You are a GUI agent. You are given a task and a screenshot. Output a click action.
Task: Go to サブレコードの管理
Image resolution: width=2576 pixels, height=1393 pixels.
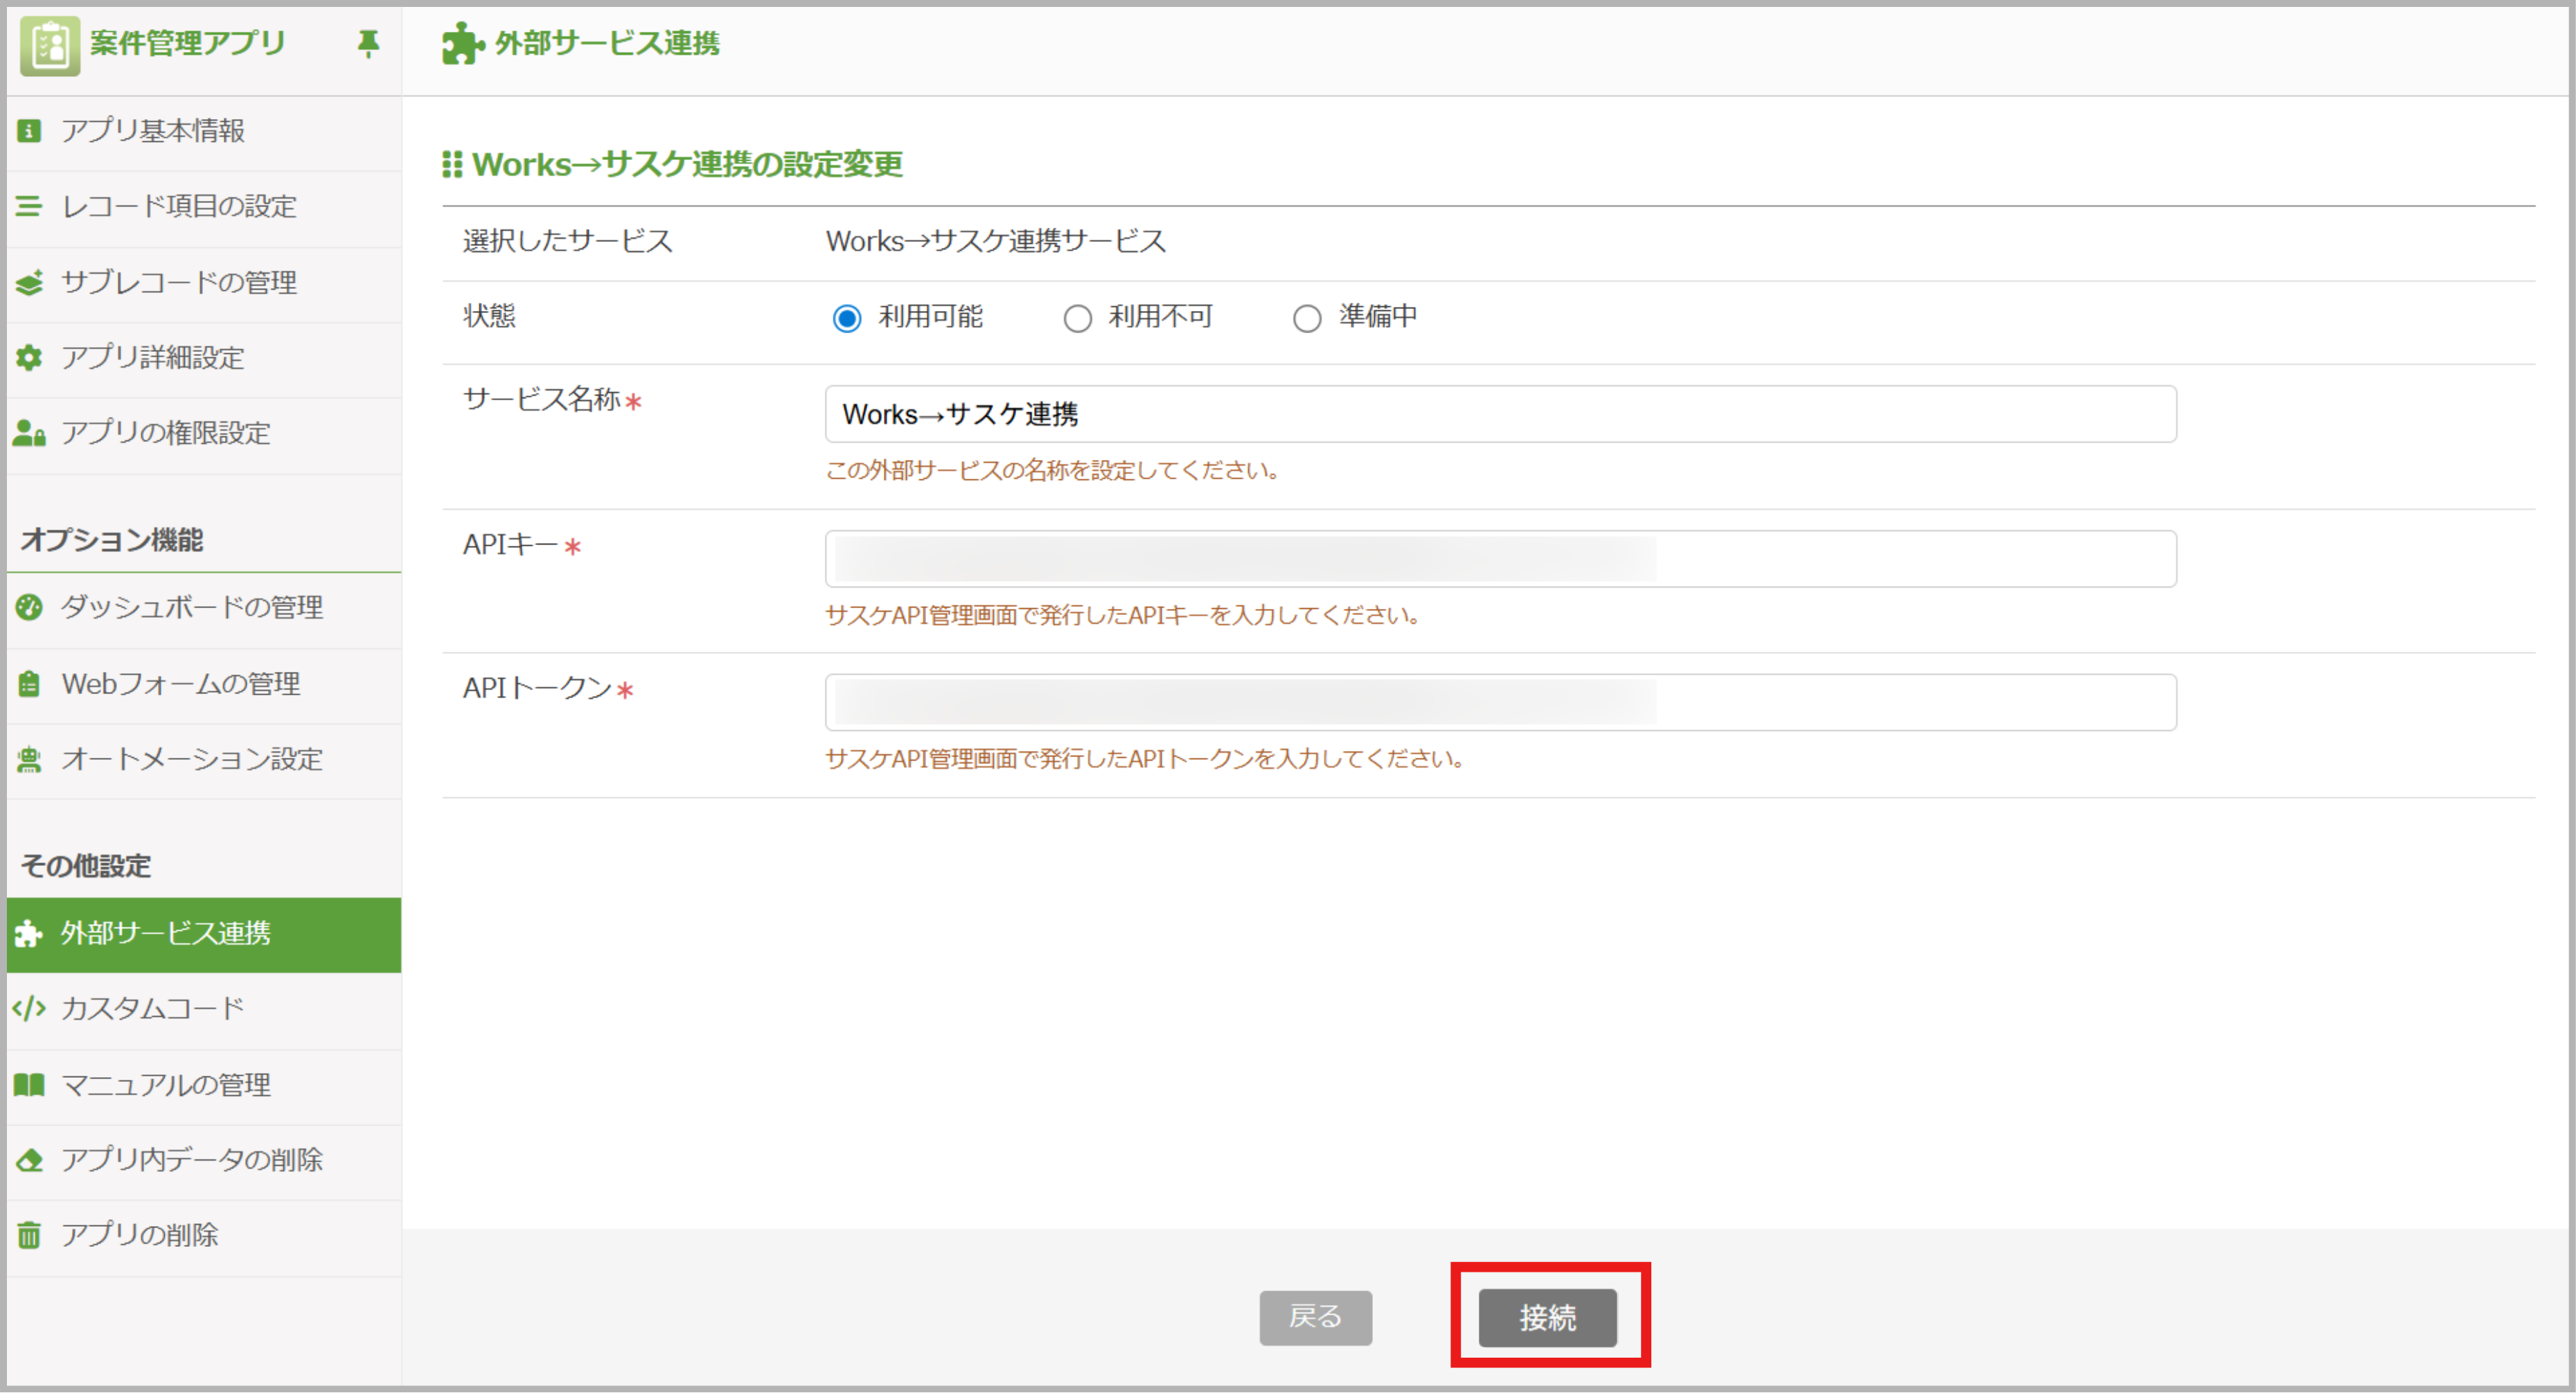204,283
